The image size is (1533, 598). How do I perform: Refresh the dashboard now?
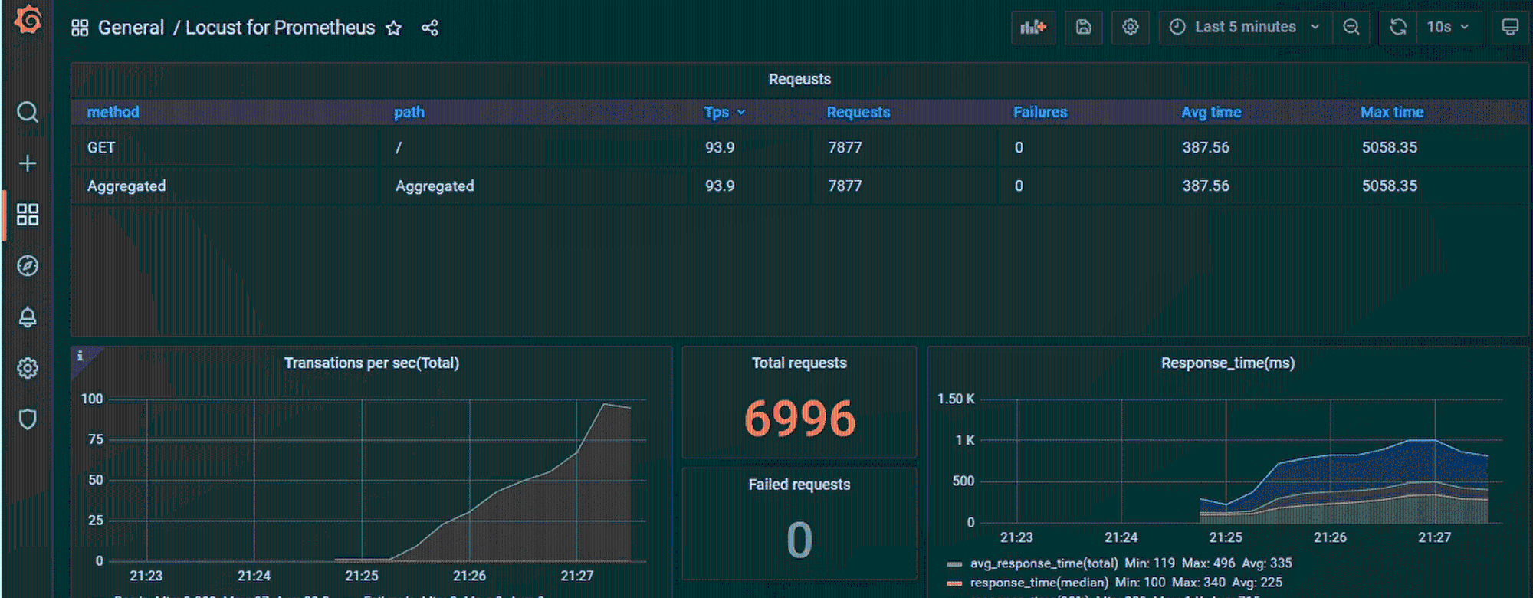click(x=1398, y=28)
